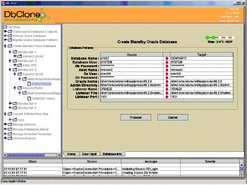Click the red arrow in Host Name row
Image resolution: width=247 pixels, height=185 pixels.
pyautogui.click(x=167, y=70)
